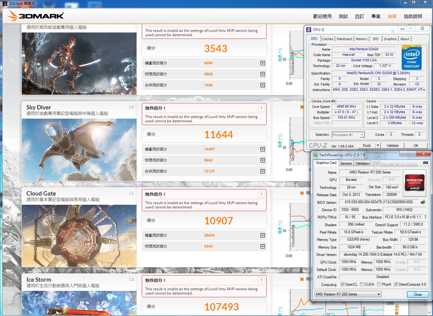
Task: Open the 協助說明 menu in 3DMark
Action: point(413,16)
